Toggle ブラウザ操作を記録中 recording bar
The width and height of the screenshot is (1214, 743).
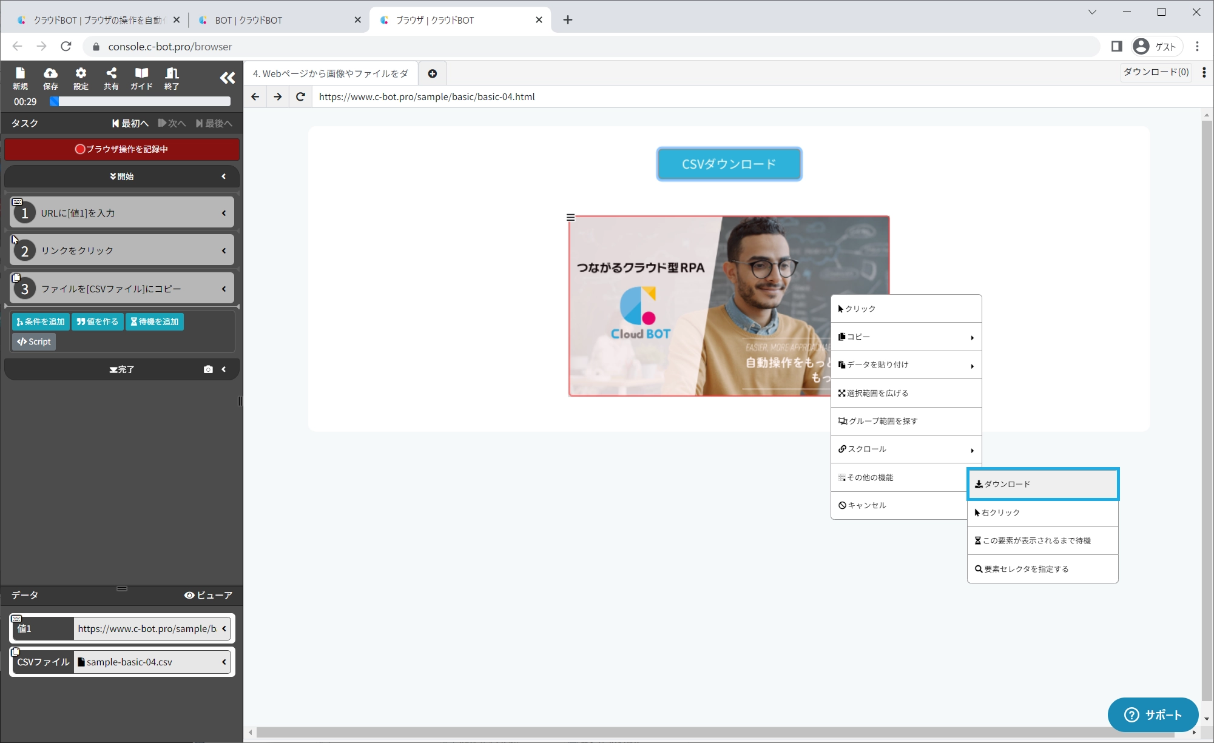pos(122,149)
